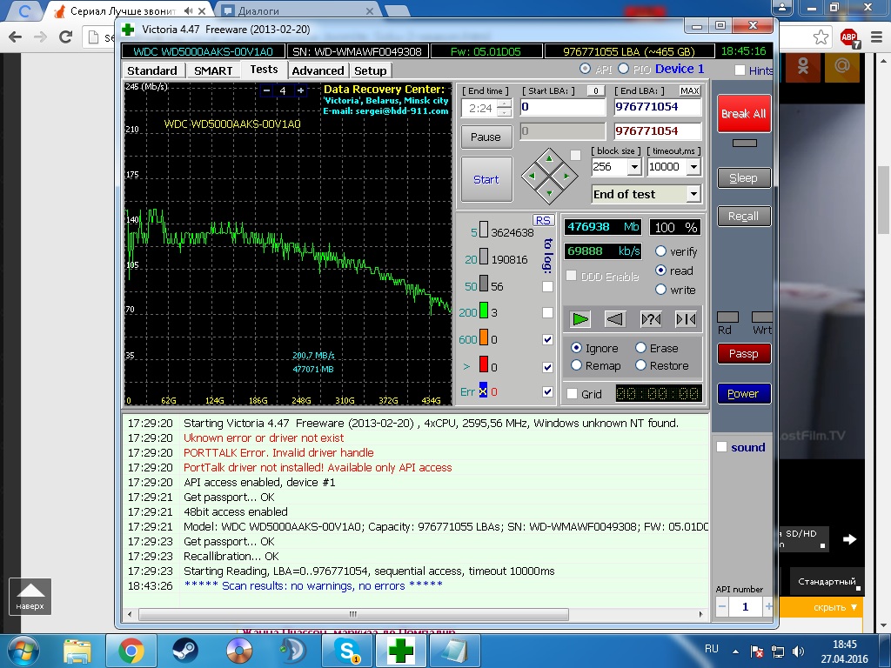Open Google Chrome from the taskbar
Screen dimensions: 891x668
point(131,651)
